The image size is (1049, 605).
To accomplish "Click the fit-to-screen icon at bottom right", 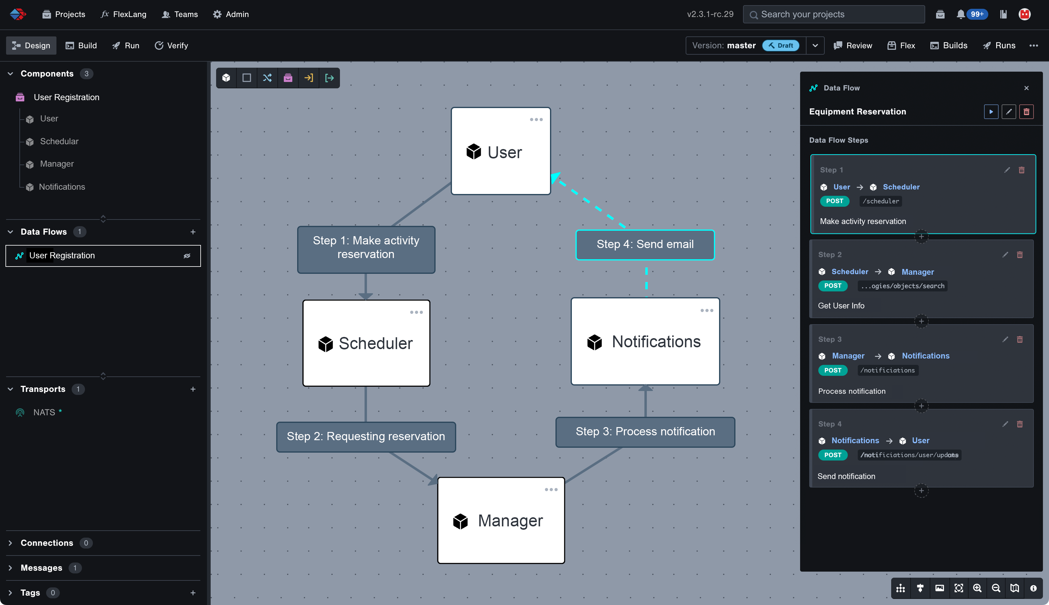I will [959, 588].
